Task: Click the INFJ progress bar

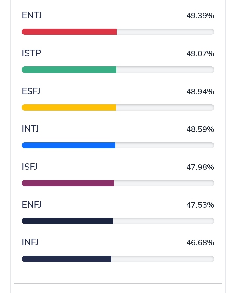Action: [x=118, y=259]
